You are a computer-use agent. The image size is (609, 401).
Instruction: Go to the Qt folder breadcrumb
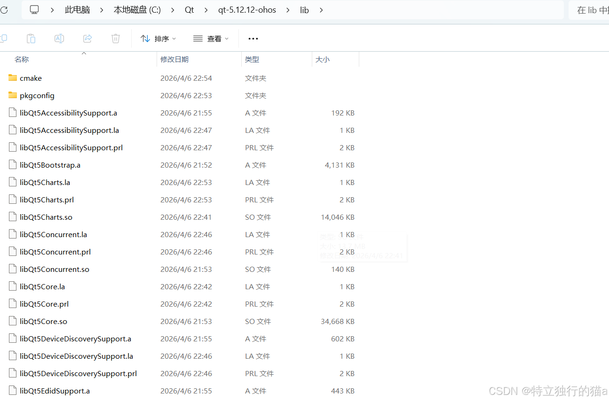click(x=190, y=10)
